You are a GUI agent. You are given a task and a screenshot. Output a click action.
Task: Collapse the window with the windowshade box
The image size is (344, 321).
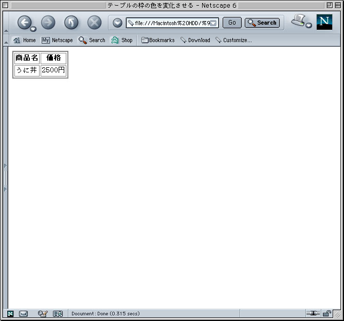[338, 5]
